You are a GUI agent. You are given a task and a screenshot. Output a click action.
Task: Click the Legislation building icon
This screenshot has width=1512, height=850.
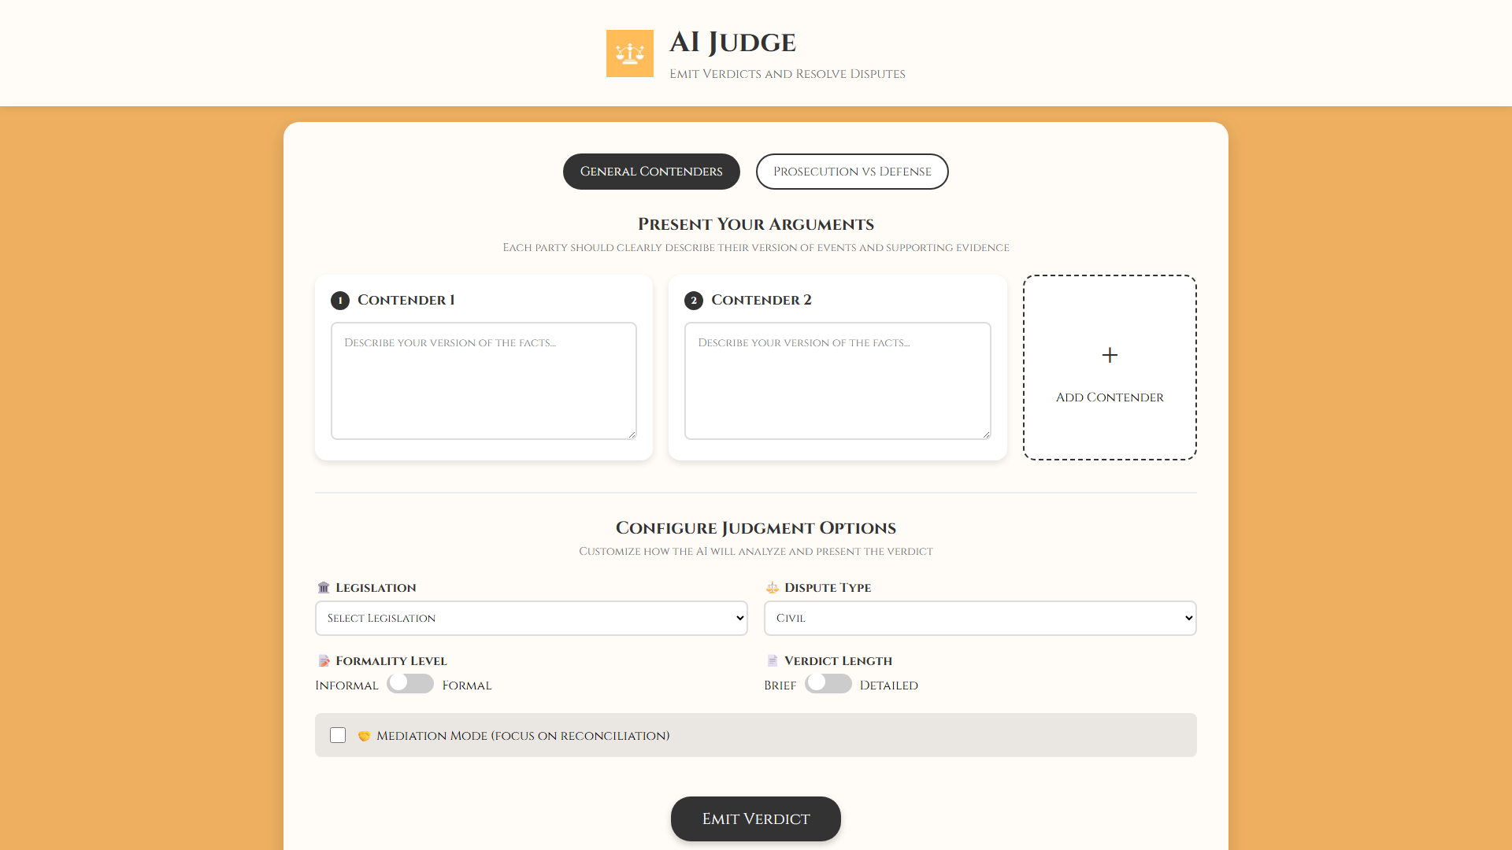(324, 588)
